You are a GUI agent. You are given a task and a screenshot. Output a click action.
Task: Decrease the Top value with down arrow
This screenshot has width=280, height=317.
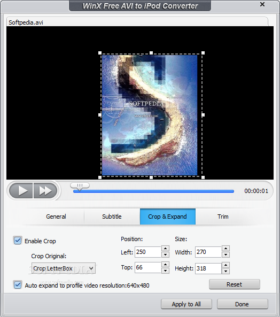(x=165, y=270)
